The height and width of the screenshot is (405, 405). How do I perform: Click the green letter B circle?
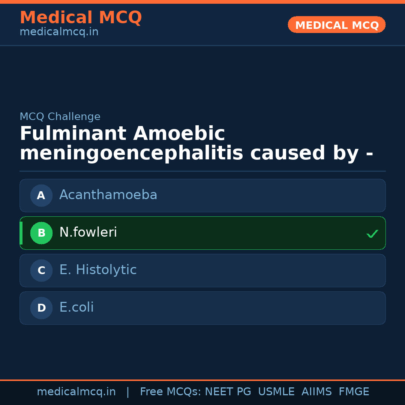coord(41,233)
